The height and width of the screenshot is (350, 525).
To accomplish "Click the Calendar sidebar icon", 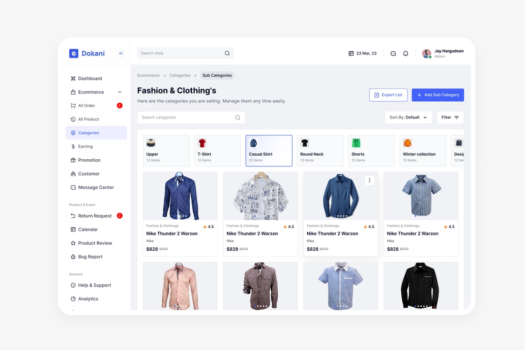I will coord(73,229).
